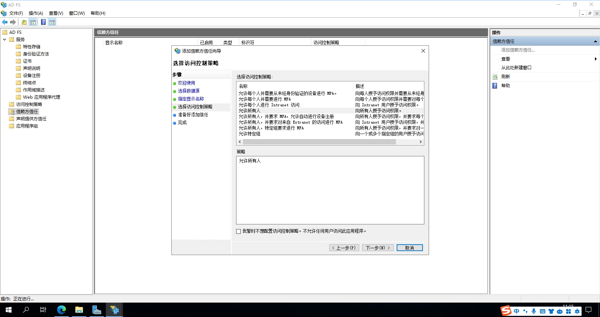
Task: Click the policy list horizontal scrollbar right arrow
Action: (x=420, y=142)
